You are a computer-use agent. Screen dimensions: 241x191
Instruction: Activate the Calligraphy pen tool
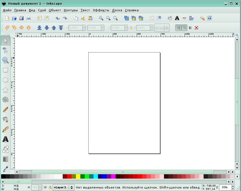tap(5, 129)
